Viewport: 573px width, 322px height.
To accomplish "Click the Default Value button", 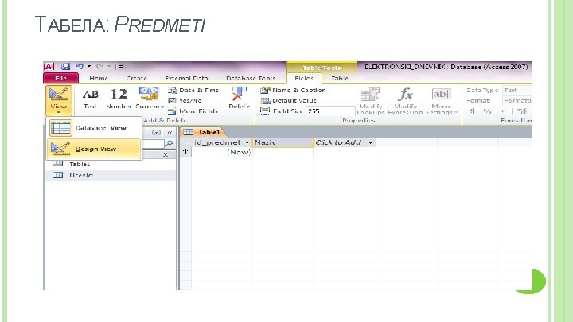I will 288,100.
